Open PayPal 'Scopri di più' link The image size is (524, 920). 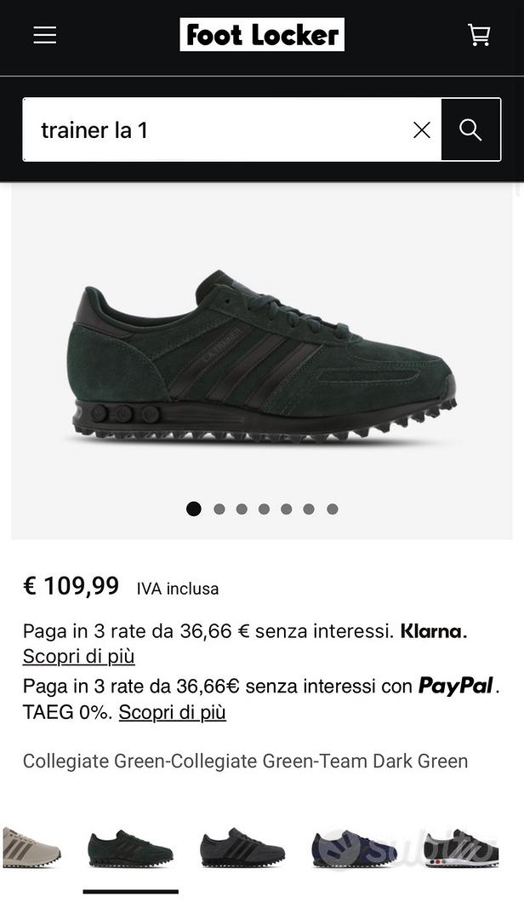coord(173,712)
